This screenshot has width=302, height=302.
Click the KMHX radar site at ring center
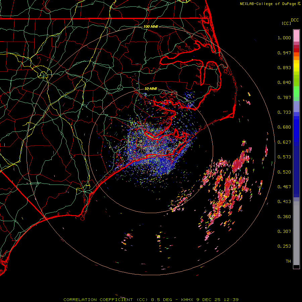coord(151,151)
